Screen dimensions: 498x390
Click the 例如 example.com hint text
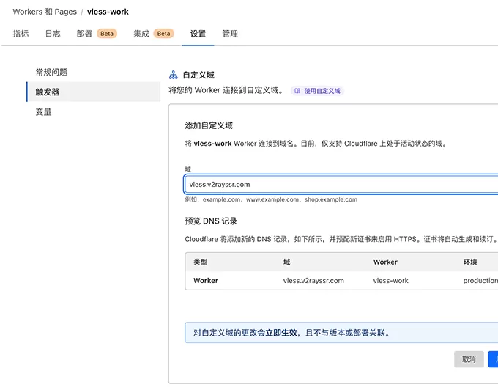pyautogui.click(x=271, y=199)
